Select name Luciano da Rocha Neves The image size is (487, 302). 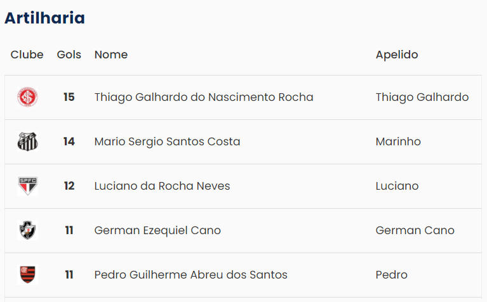(162, 186)
